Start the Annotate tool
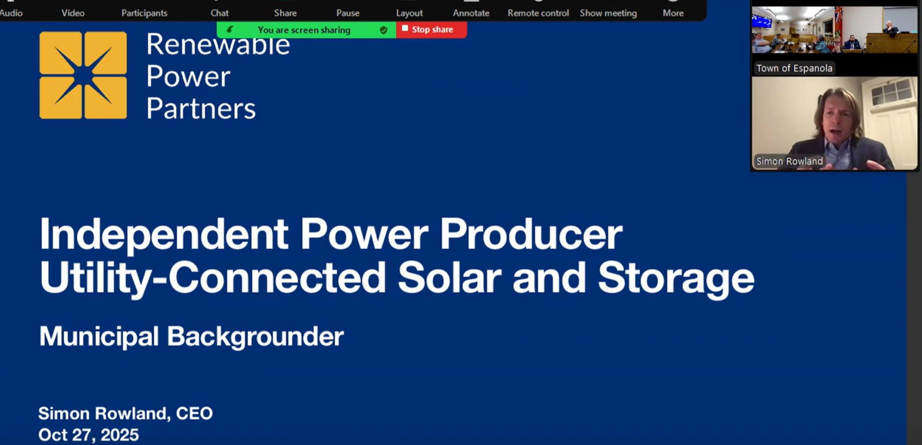This screenshot has height=445, width=922. 471,12
